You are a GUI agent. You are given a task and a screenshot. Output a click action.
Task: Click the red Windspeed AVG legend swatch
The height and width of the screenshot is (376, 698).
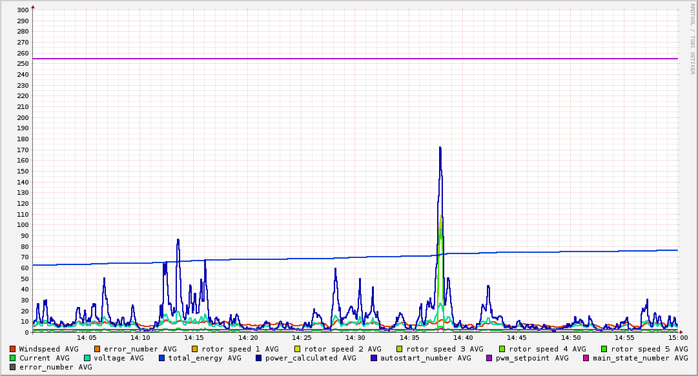coord(13,349)
